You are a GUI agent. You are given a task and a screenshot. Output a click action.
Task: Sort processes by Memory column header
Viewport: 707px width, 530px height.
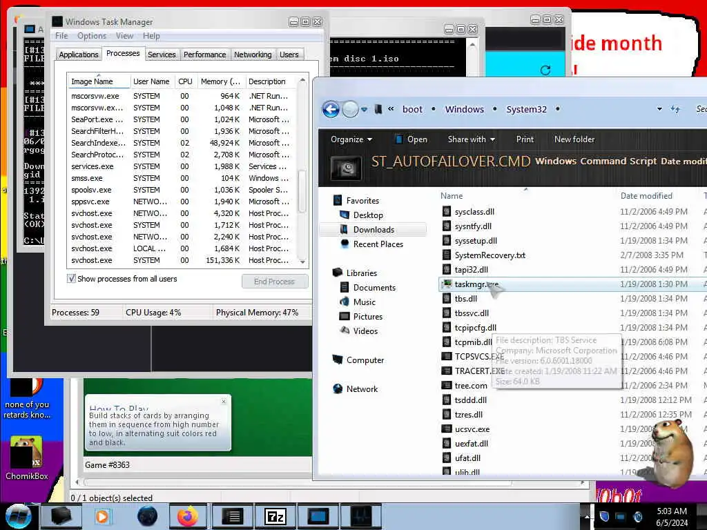click(220, 81)
